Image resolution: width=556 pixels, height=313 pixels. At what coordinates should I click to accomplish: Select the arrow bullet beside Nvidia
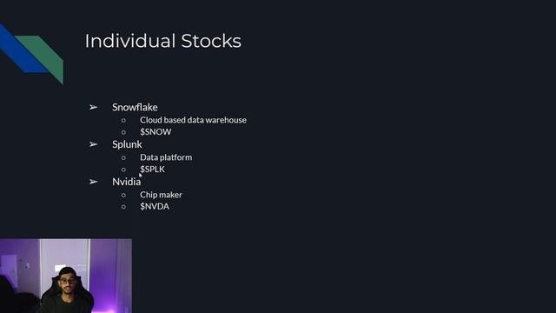tap(93, 182)
